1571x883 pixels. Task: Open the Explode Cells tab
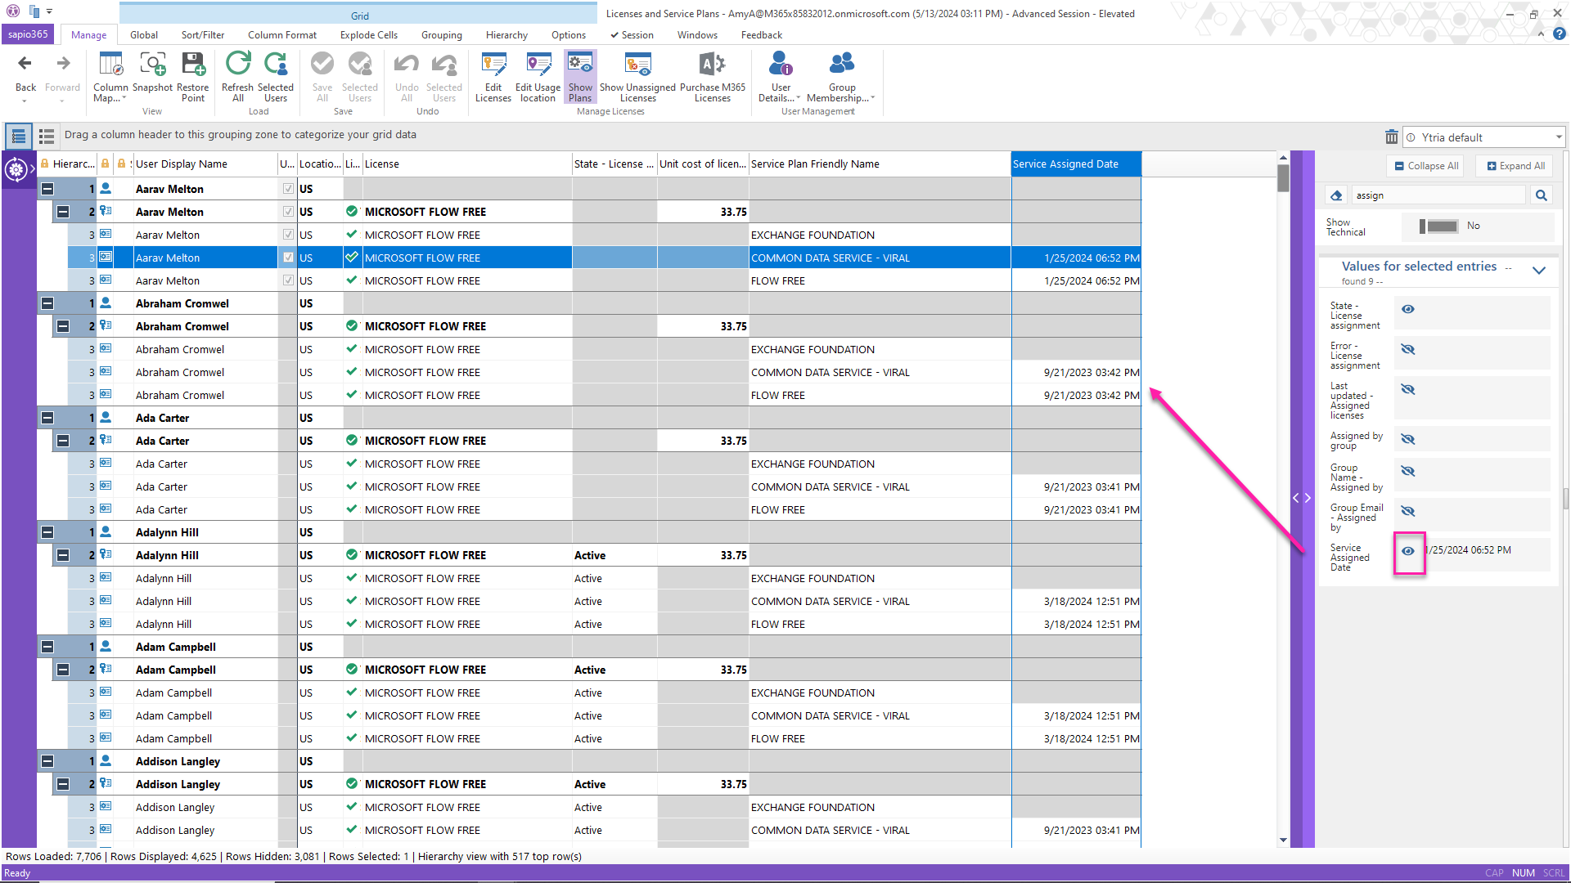(x=369, y=35)
